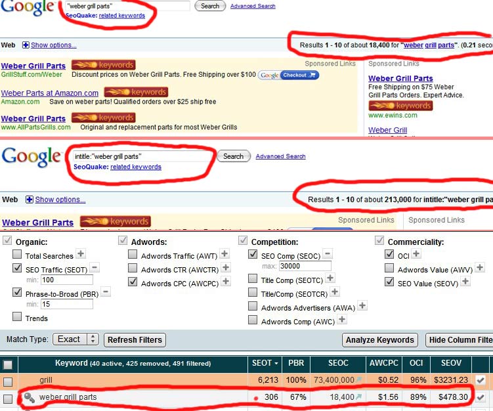This screenshot has height=411, width=493.
Task: Collapse SEO Traffic (SEOT) filter with minus
Action: (x=95, y=267)
